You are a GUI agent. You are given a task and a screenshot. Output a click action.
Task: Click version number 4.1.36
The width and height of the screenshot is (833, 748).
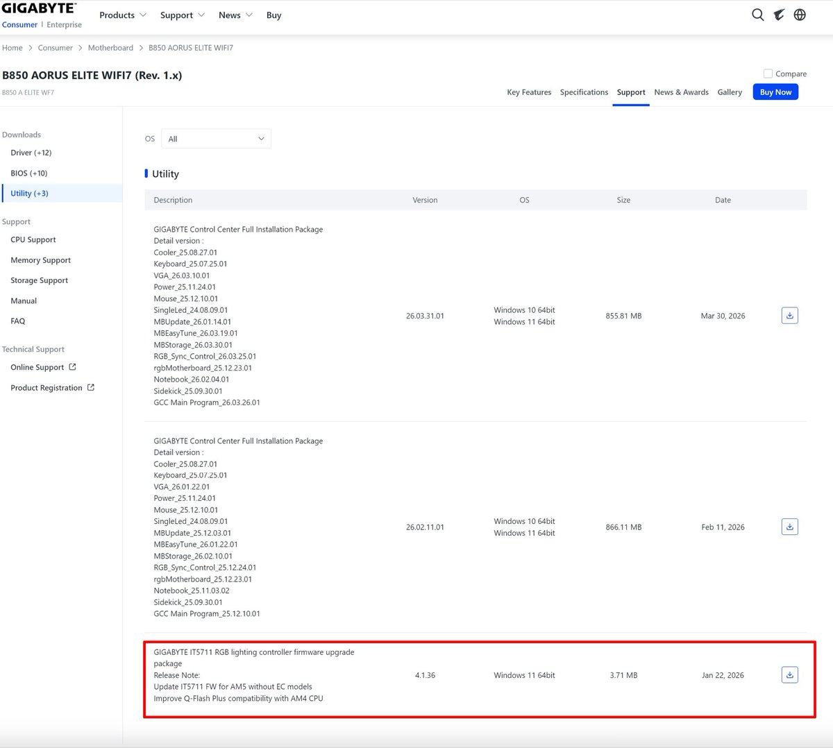coord(425,675)
